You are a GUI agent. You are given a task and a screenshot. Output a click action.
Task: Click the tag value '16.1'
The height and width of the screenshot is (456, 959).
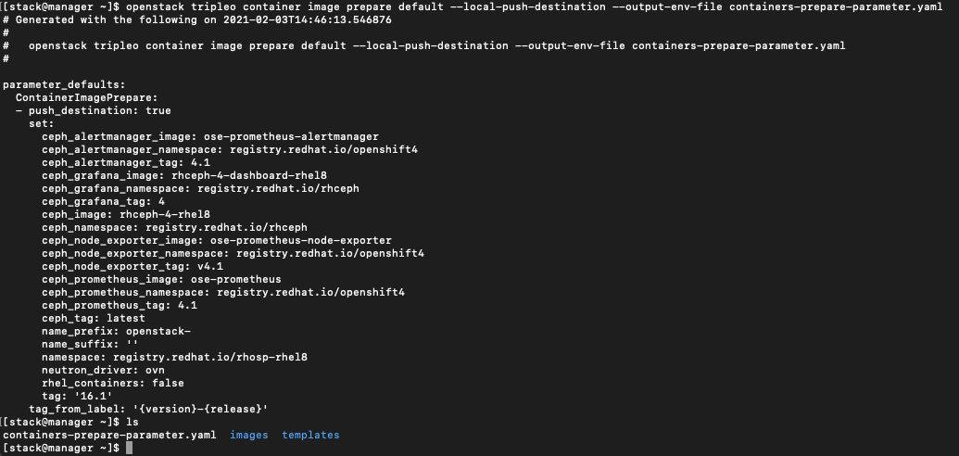point(94,396)
